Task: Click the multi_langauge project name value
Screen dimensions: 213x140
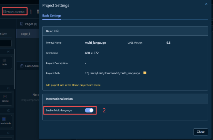Action: click(95, 43)
